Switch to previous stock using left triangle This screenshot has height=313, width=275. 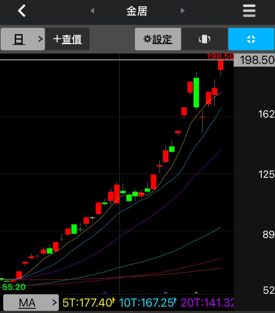pos(92,11)
